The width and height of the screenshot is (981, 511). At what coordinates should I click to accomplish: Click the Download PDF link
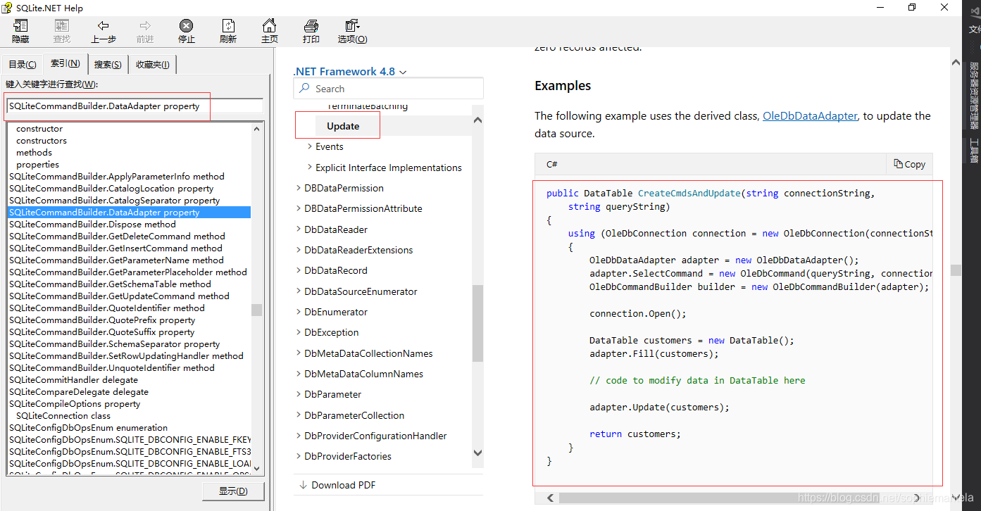coord(343,485)
